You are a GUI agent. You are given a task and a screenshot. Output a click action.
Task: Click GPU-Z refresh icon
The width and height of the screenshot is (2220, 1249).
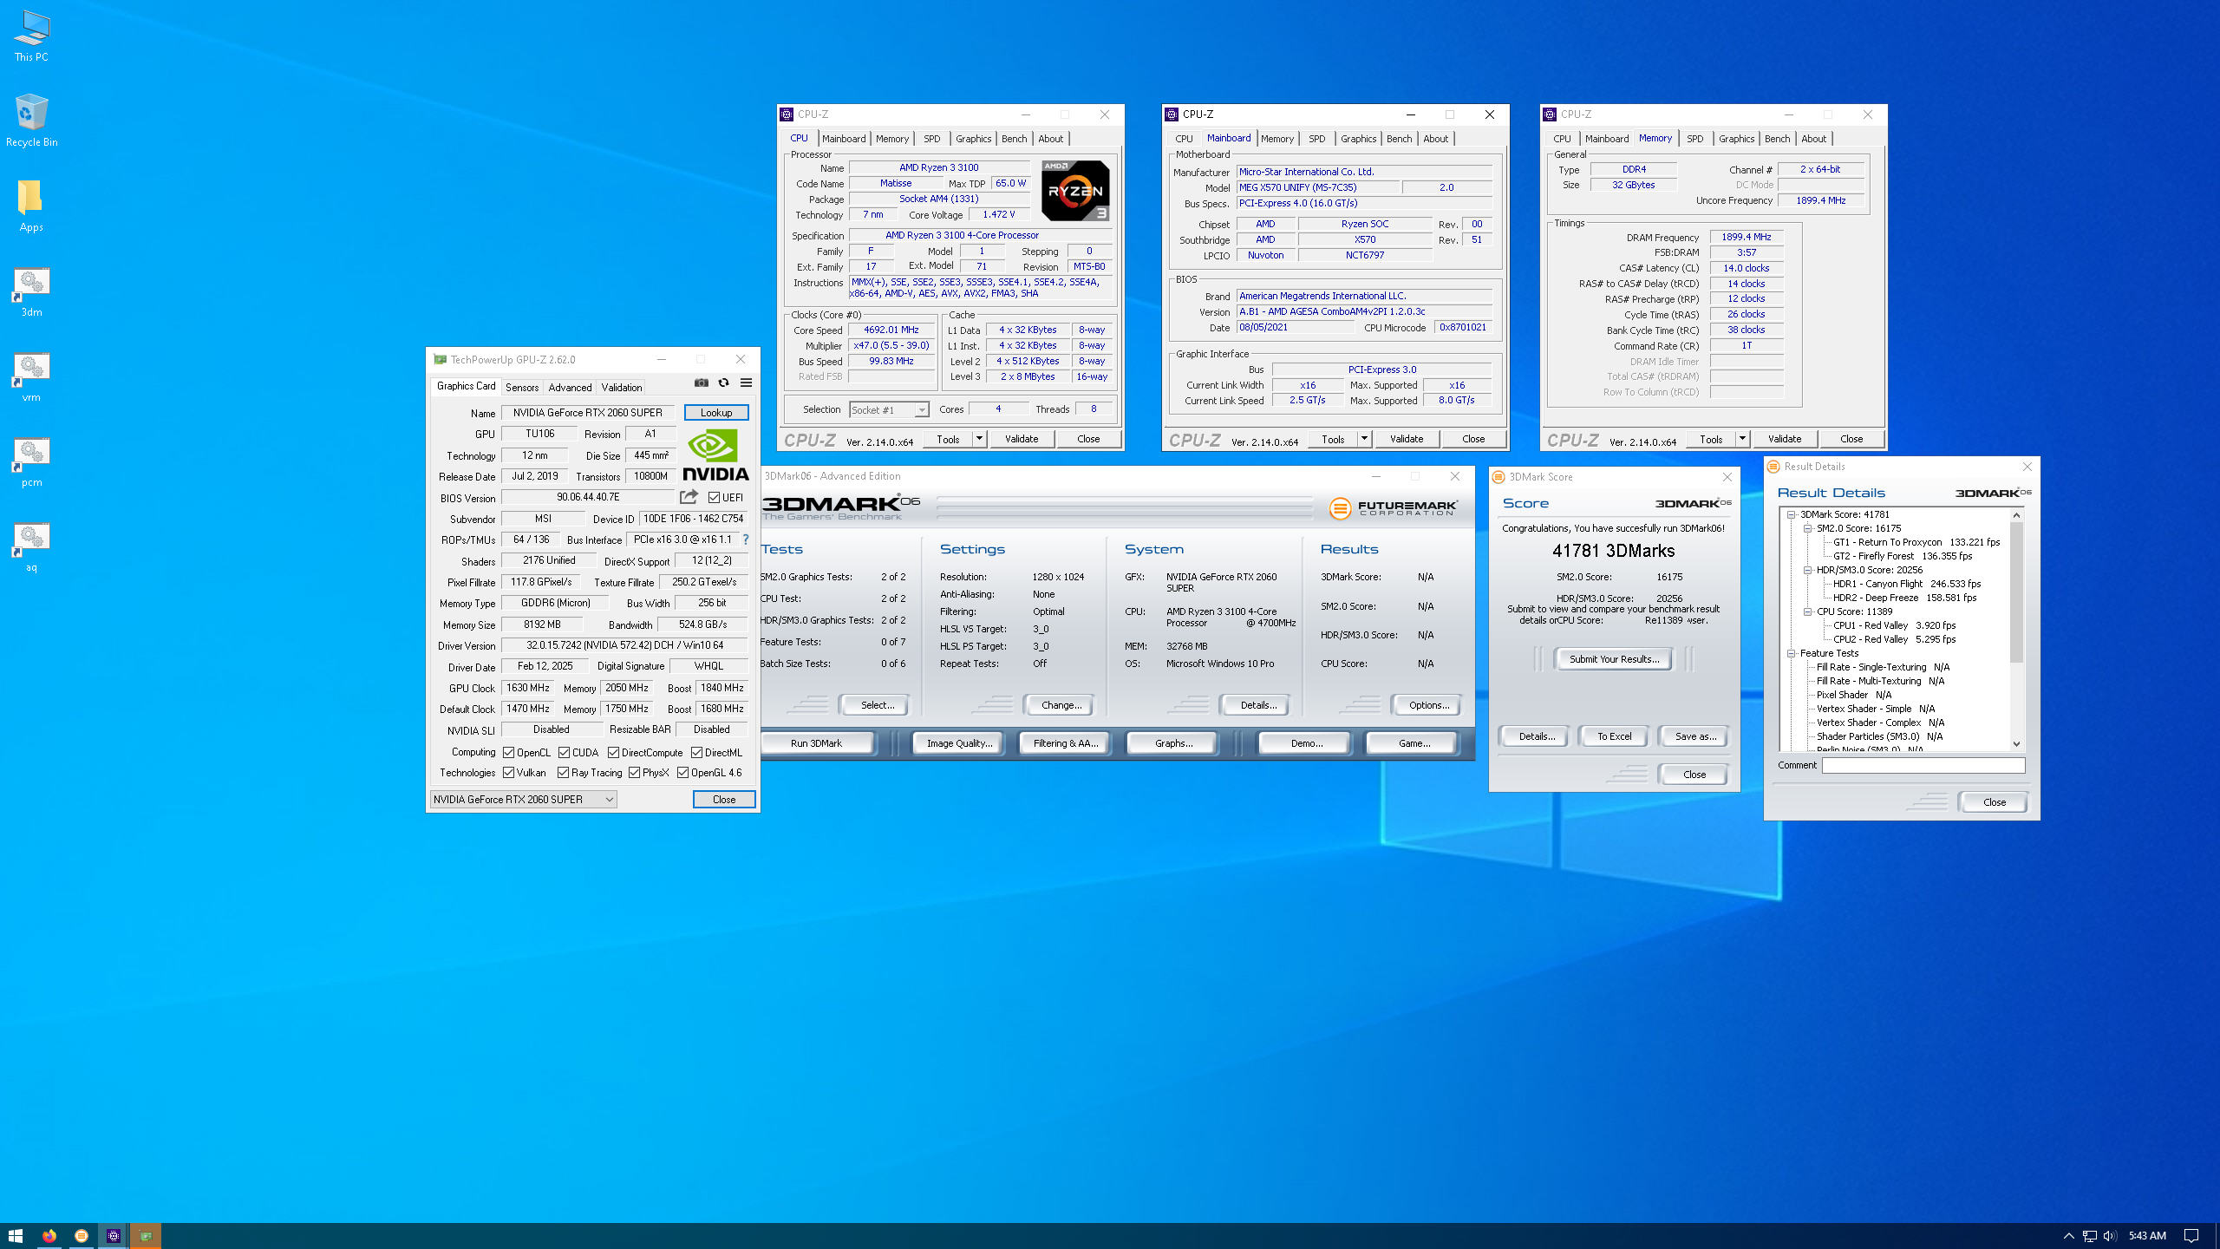[723, 383]
